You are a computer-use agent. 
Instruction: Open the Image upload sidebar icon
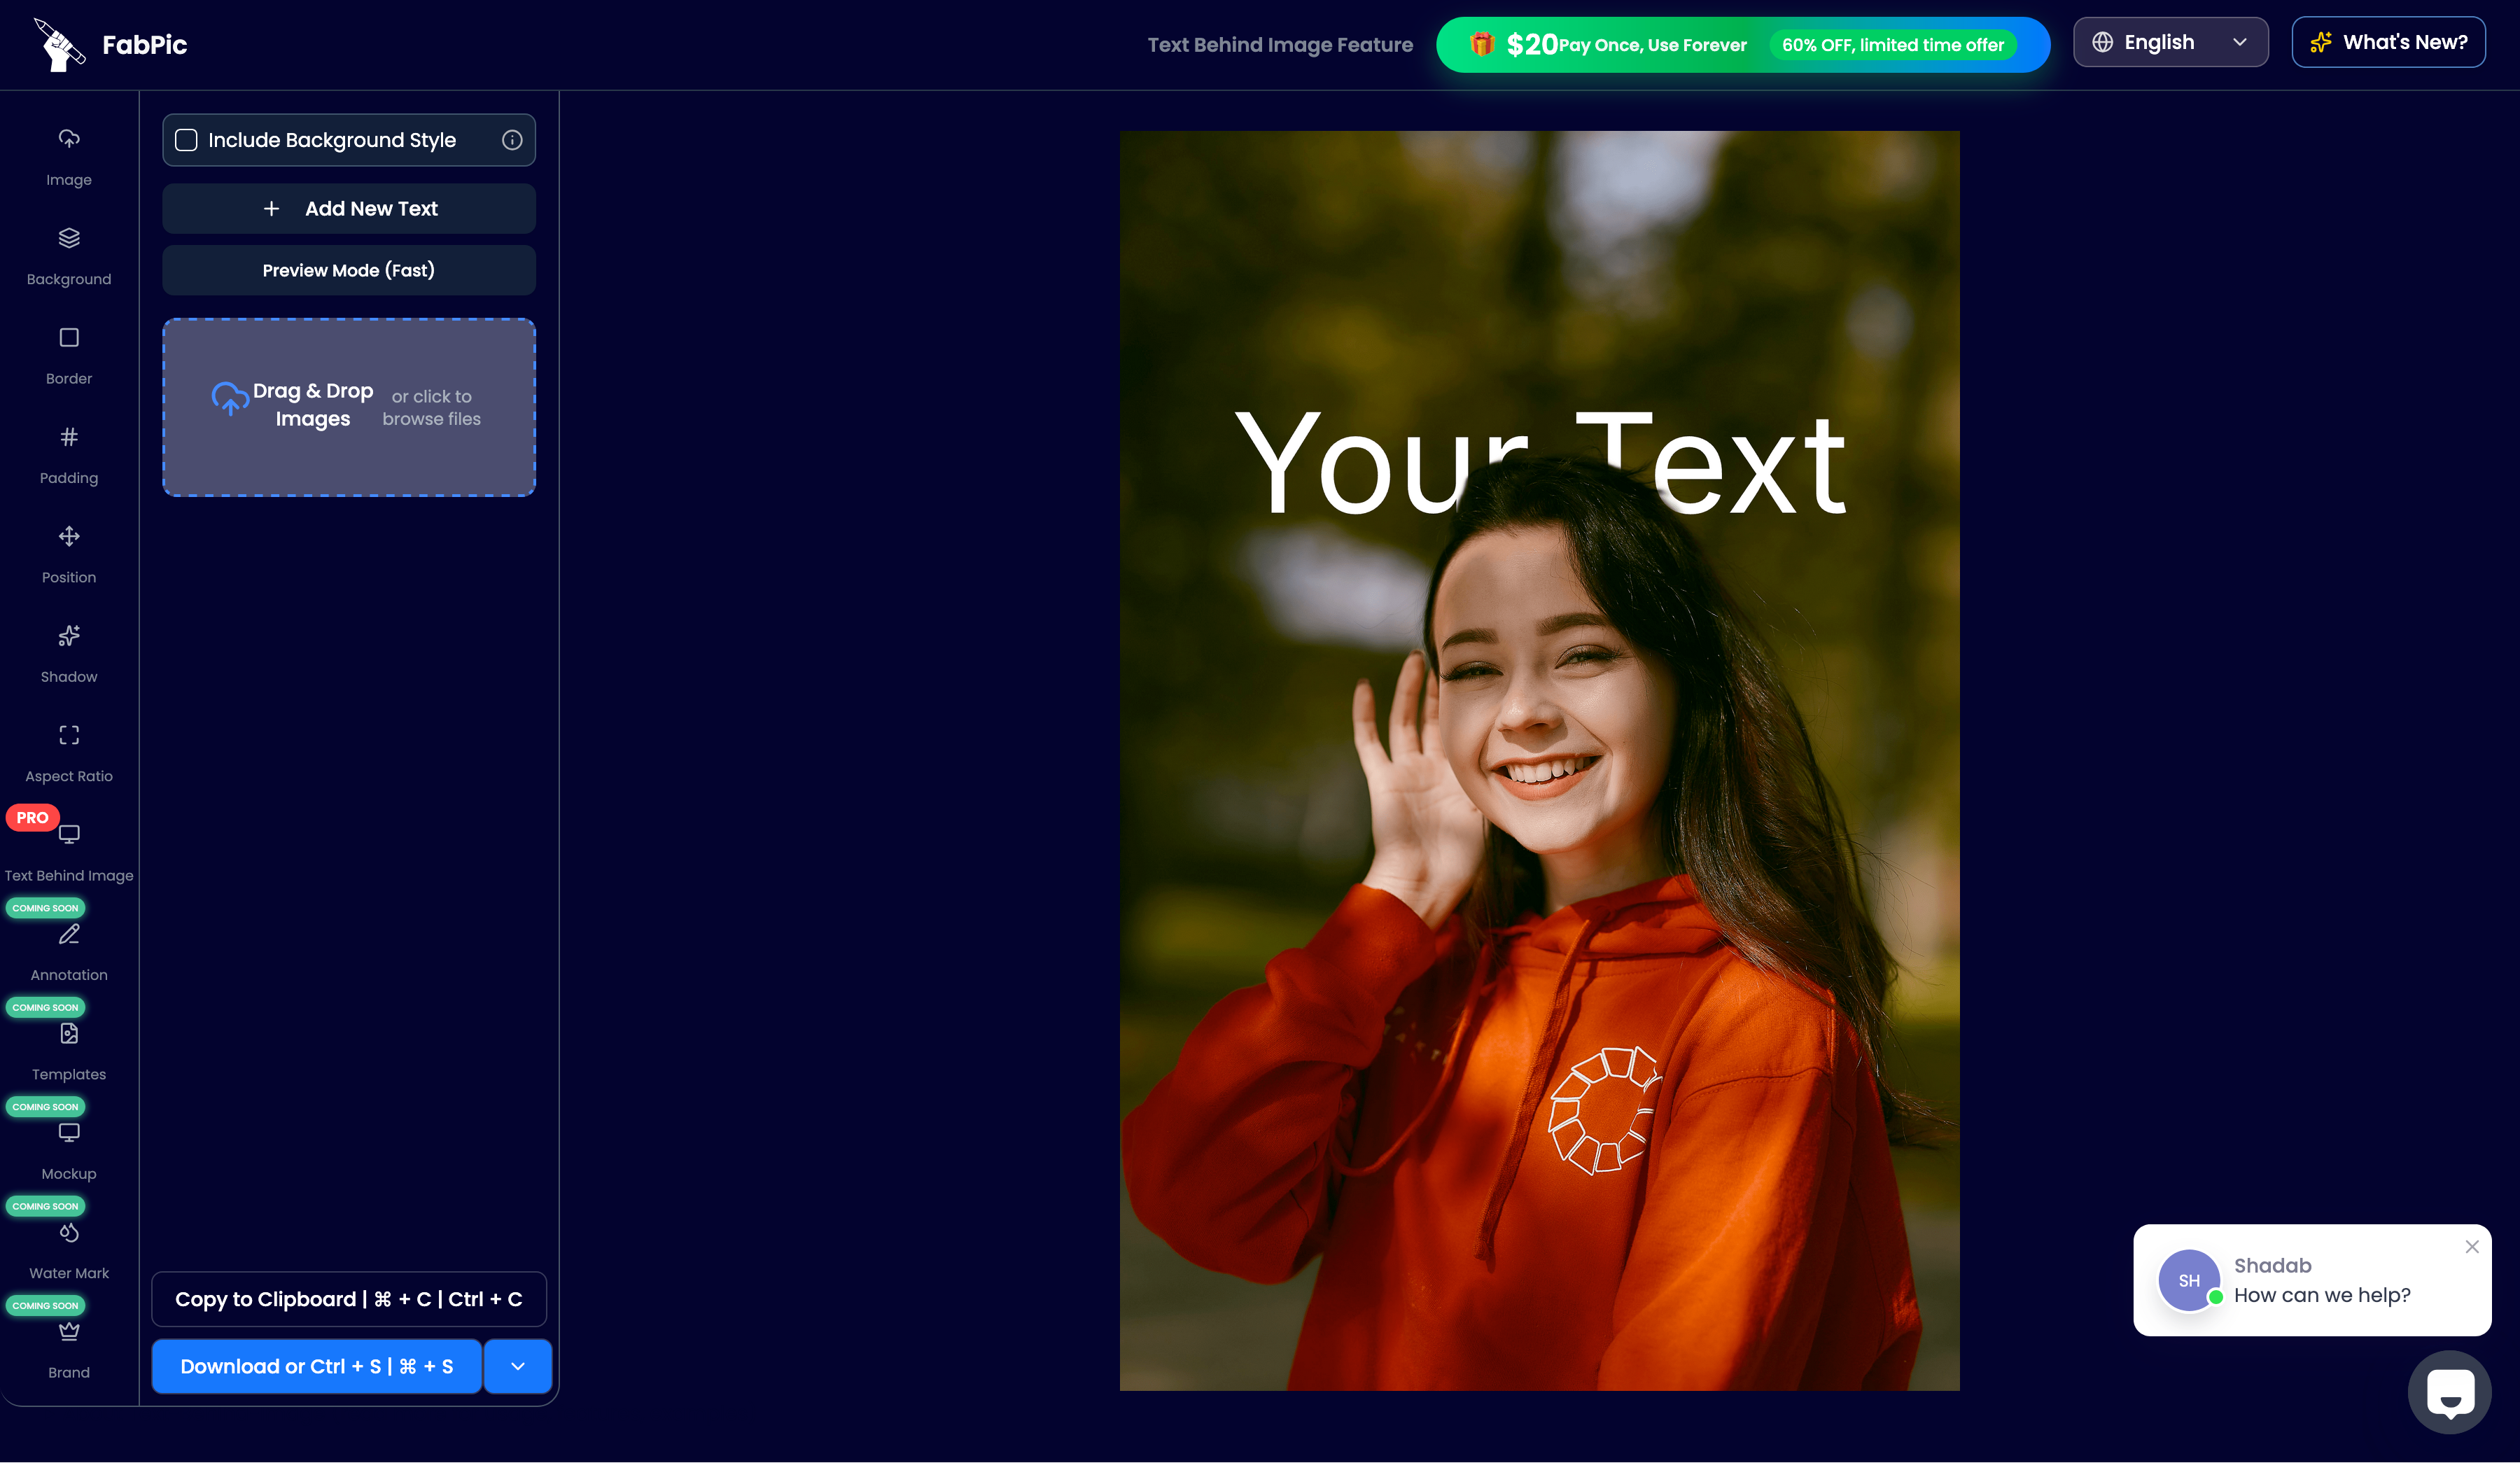coord(69,139)
